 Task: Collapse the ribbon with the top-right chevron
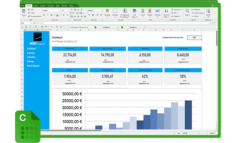click(x=216, y=6)
